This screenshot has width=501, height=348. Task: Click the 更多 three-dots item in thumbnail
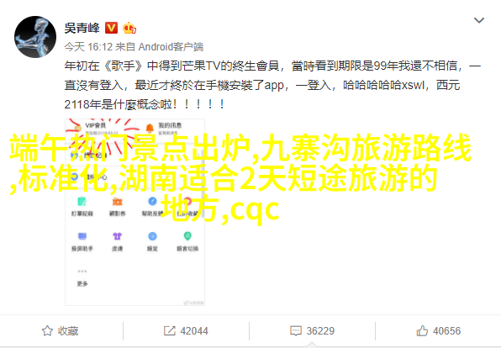click(82, 277)
